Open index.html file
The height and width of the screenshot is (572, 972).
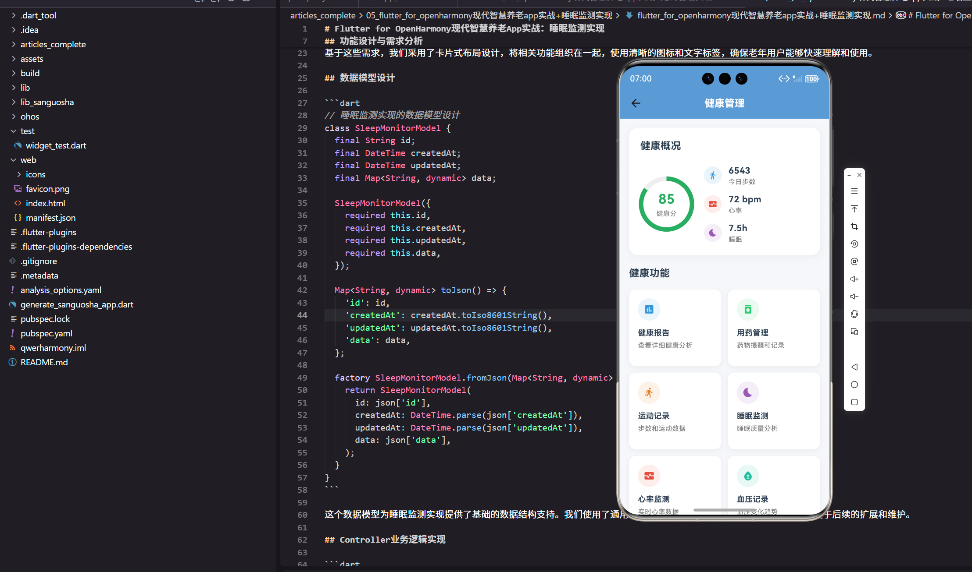[x=45, y=203]
